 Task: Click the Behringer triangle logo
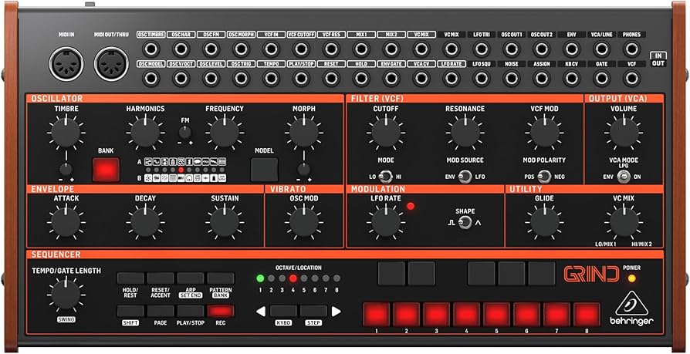pyautogui.click(x=631, y=303)
